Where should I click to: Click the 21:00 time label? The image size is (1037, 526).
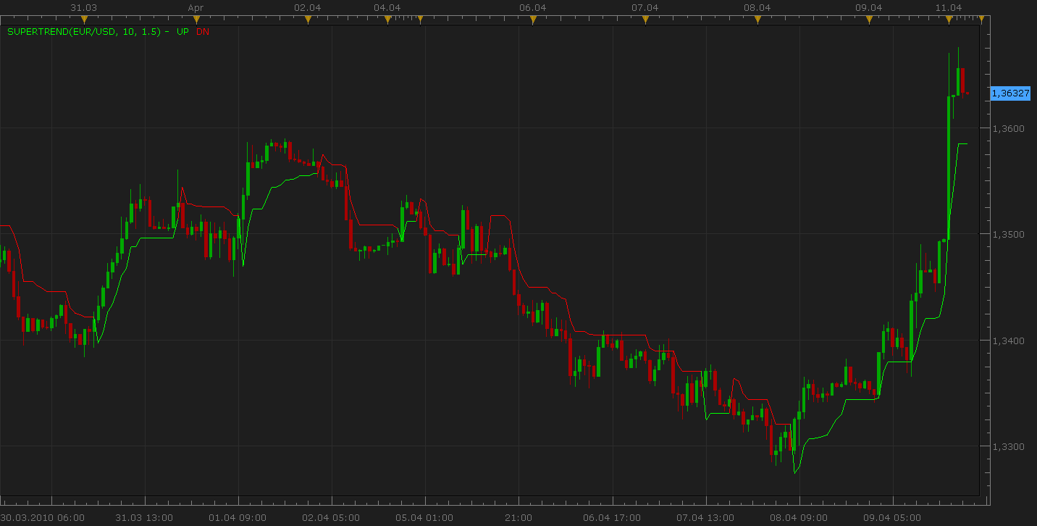[x=518, y=518]
